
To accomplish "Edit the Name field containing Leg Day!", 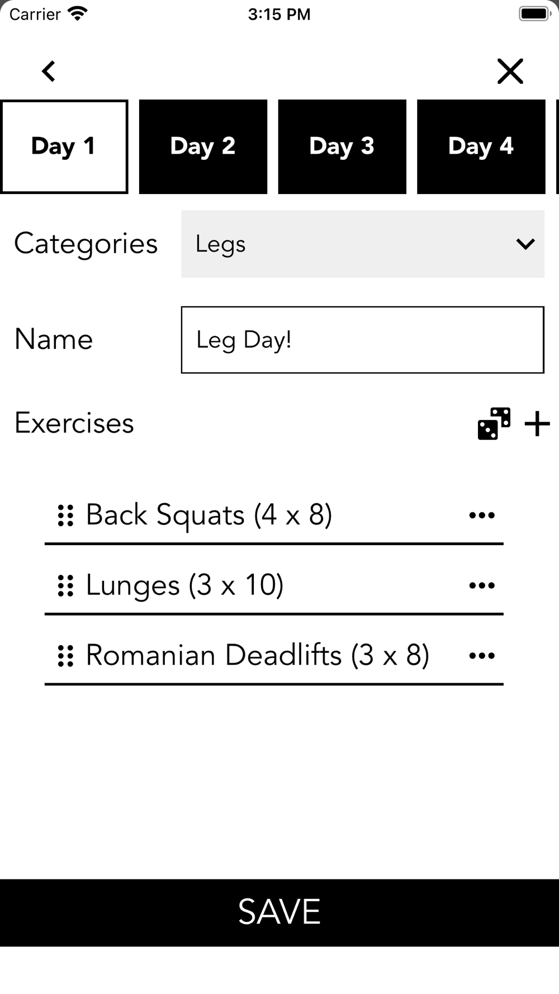I will pos(363,339).
